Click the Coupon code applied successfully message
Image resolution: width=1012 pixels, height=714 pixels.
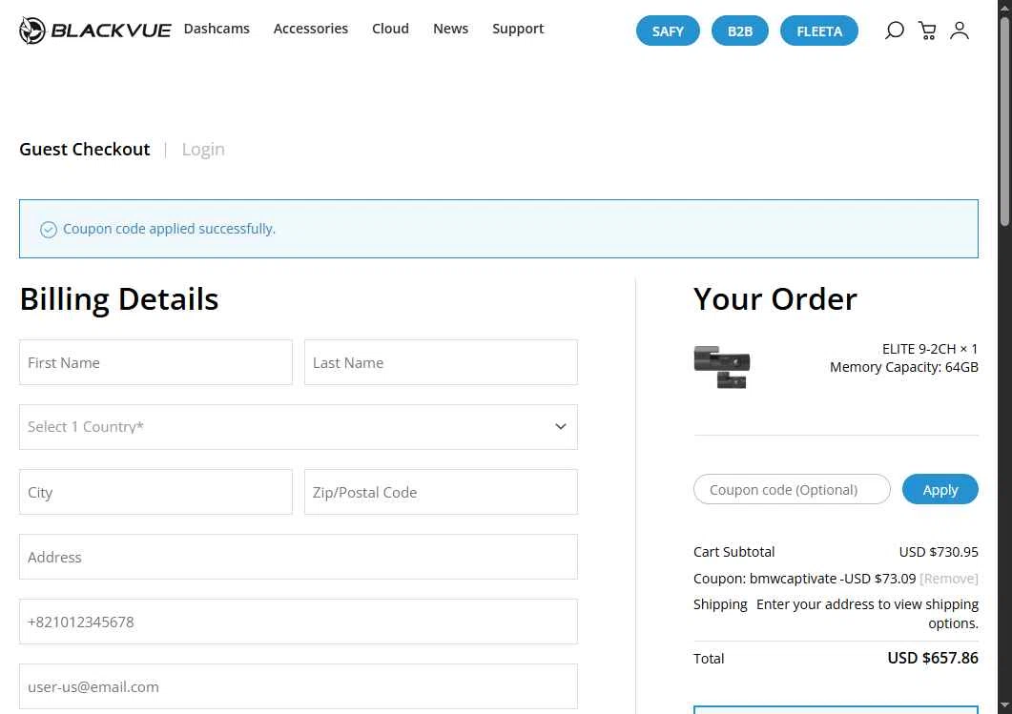point(169,229)
